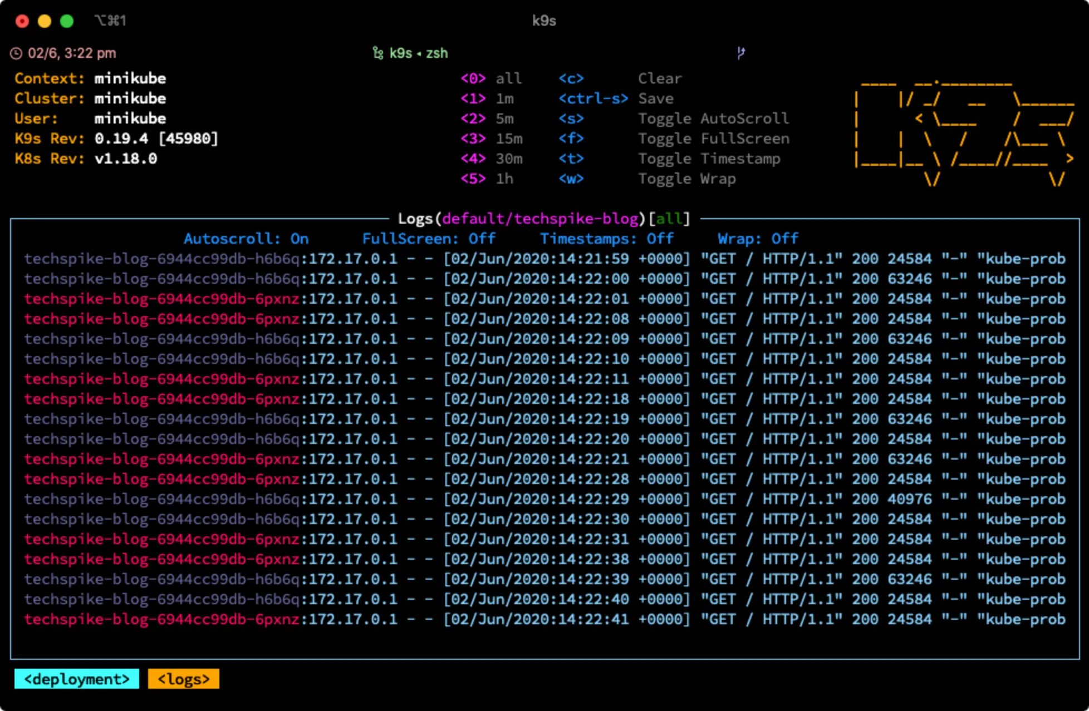Select log line timestamped 14:22:09

(x=544, y=339)
